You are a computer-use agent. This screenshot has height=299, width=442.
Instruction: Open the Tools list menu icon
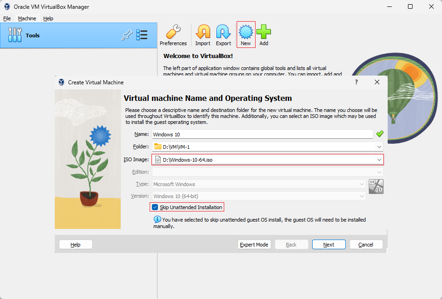[x=142, y=35]
